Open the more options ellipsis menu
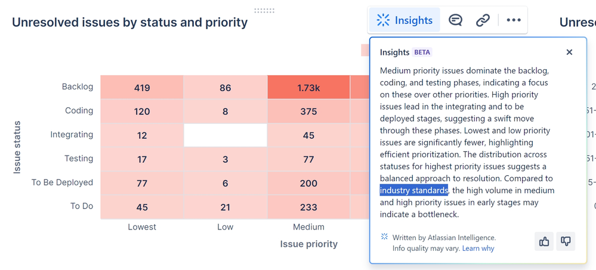The width and height of the screenshot is (596, 270). tap(514, 20)
